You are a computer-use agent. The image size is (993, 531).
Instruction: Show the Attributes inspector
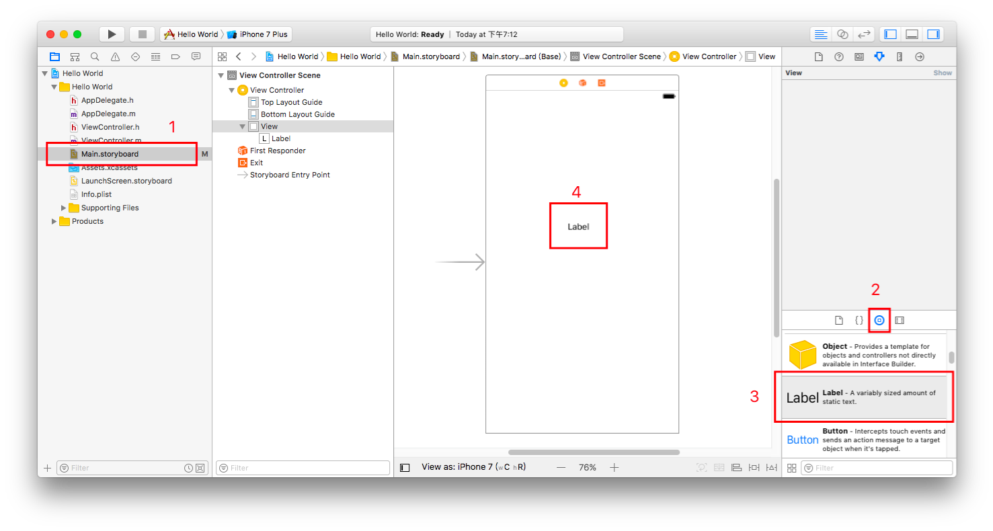(879, 56)
